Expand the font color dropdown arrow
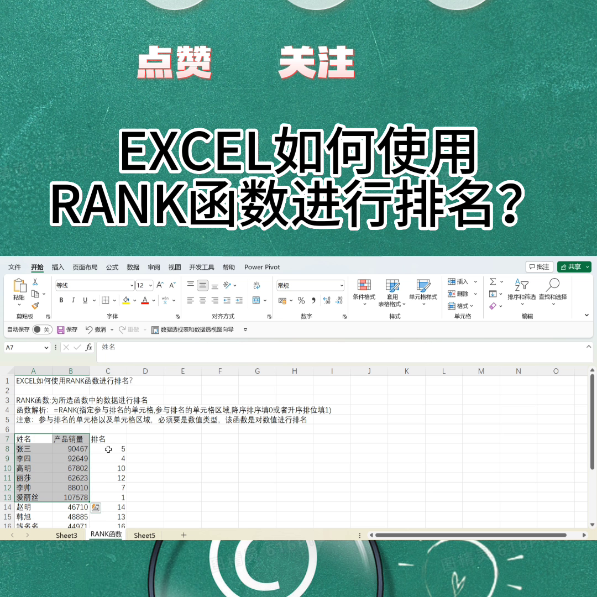 [154, 300]
